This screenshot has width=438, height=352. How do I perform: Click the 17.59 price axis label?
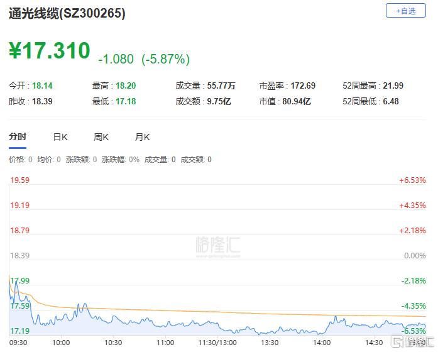[x=20, y=306]
